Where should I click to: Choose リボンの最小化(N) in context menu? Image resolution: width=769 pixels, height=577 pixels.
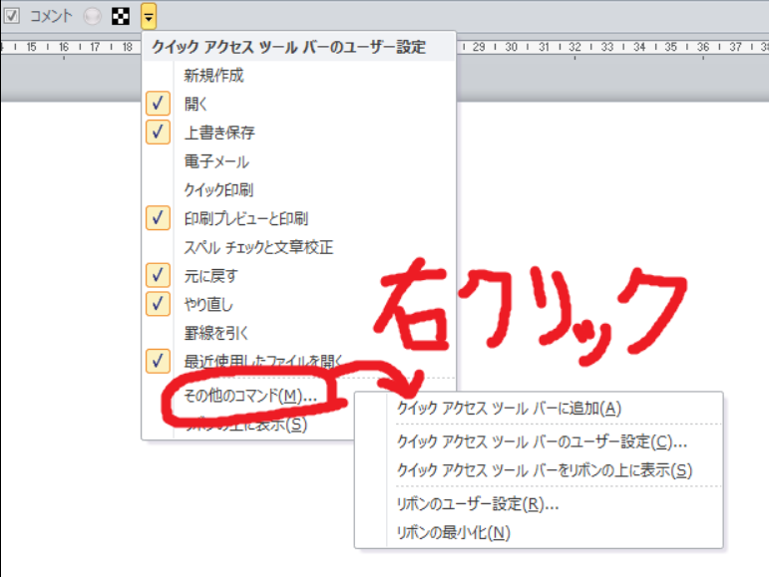[453, 532]
